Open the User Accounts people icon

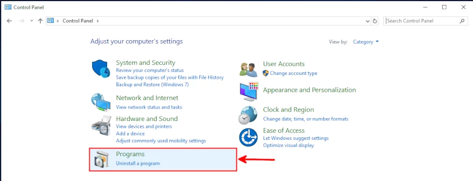[248, 69]
